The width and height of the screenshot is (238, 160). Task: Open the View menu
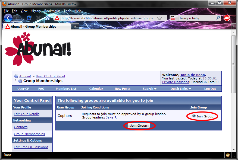coord(24,11)
